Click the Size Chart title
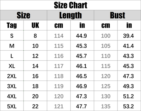The width and height of the screenshot is (141, 111). (70, 5)
